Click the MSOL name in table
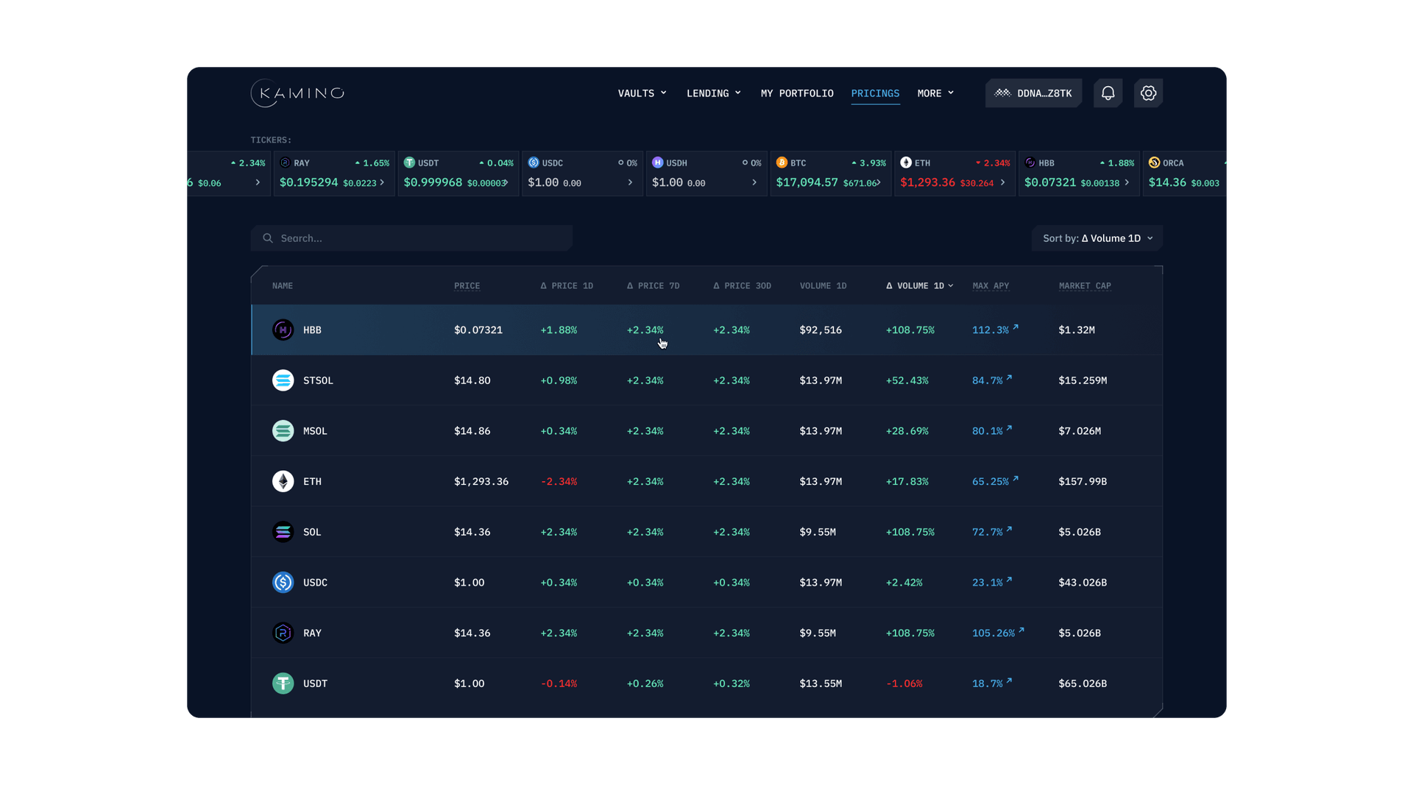Viewport: 1413px width, 785px height. pyautogui.click(x=315, y=431)
